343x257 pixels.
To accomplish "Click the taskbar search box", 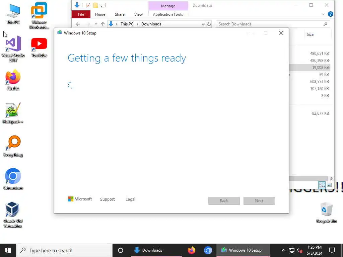I will tap(64, 250).
